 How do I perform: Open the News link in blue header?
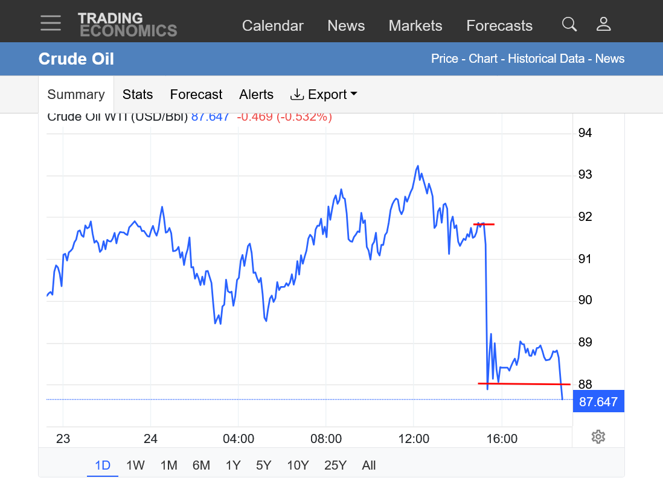[610, 59]
